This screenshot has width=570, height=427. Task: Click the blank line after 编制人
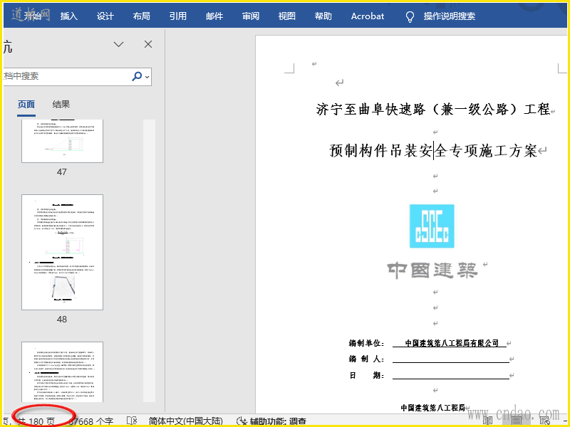pos(451,359)
